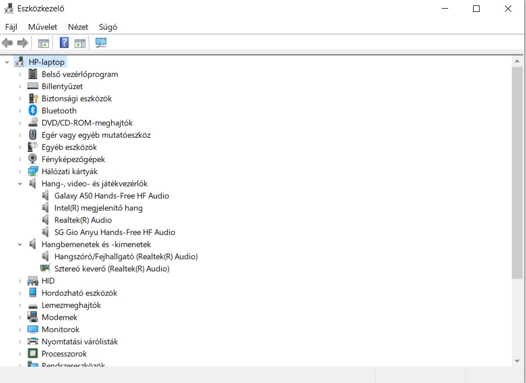Expand the Lemezmeghajtók chevron

point(20,305)
